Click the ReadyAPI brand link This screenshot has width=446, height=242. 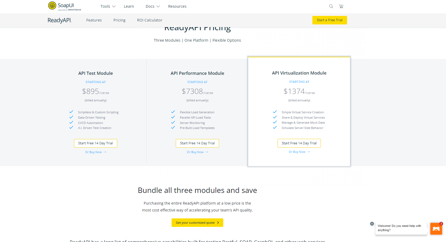(60, 20)
